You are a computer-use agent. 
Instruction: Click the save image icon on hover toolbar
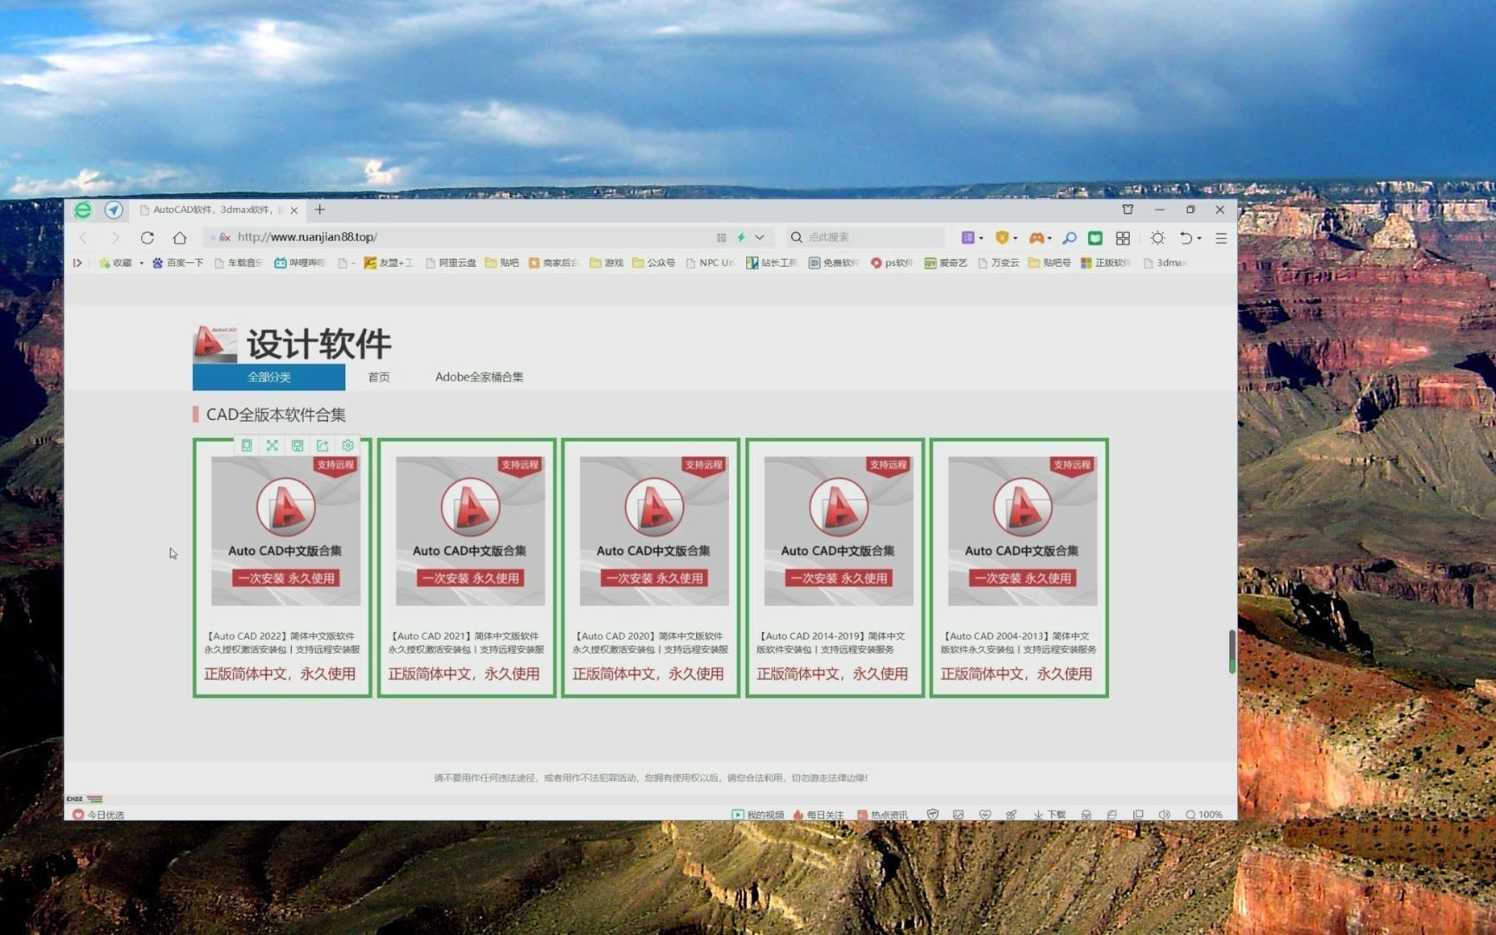(297, 445)
